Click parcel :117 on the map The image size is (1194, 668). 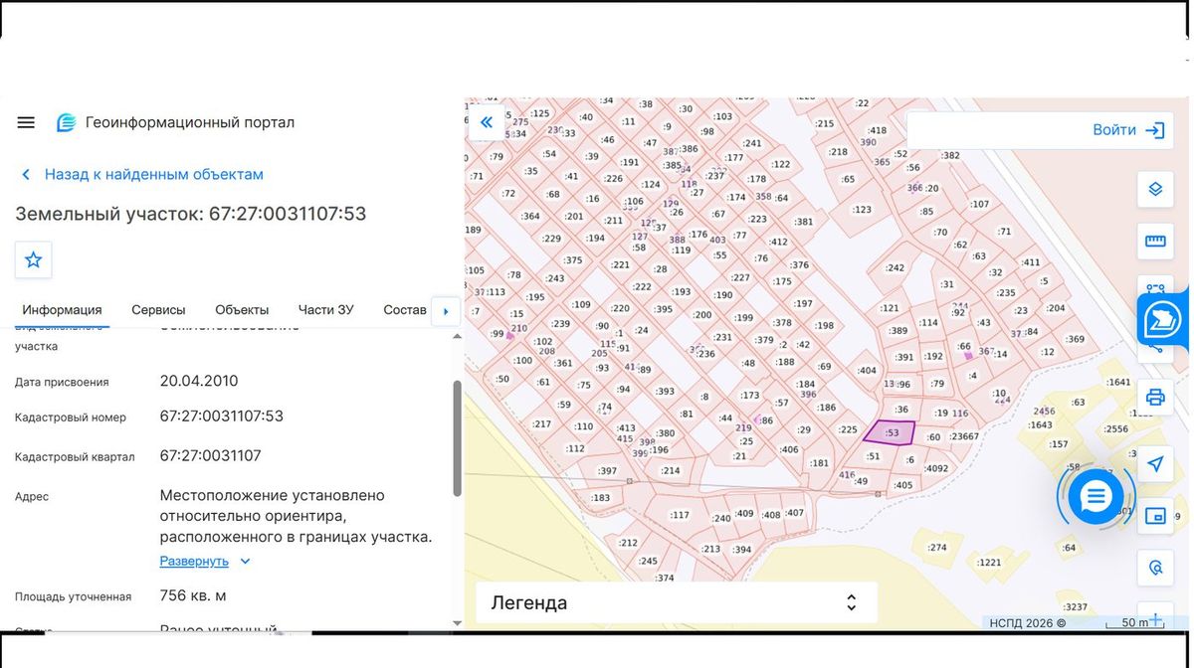[x=679, y=515]
